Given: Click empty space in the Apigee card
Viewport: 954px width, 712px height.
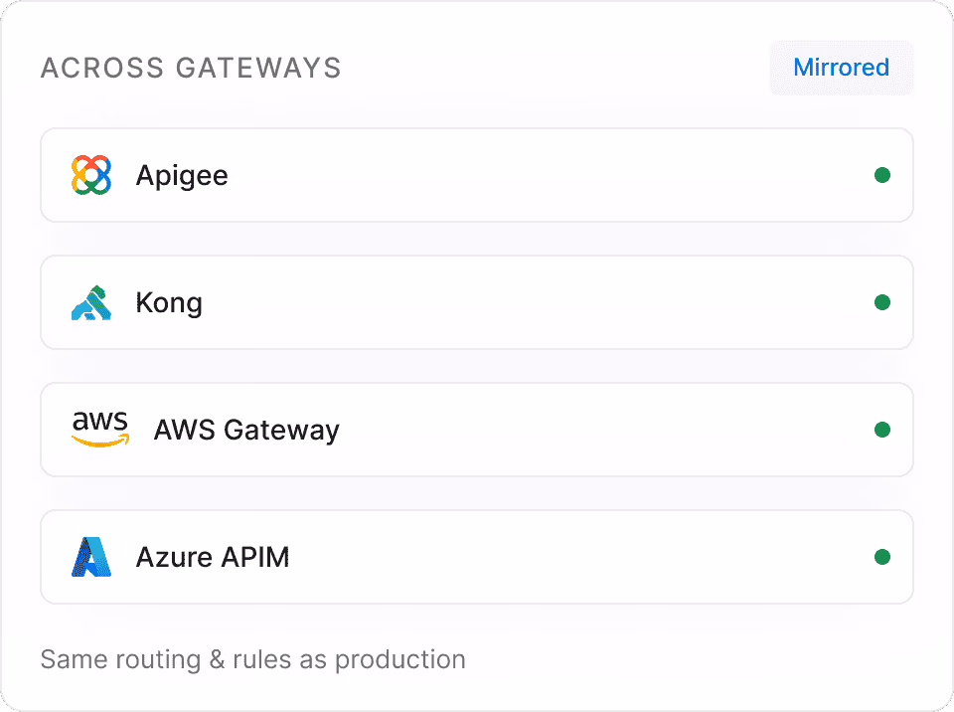Looking at the screenshot, I should click(x=548, y=175).
